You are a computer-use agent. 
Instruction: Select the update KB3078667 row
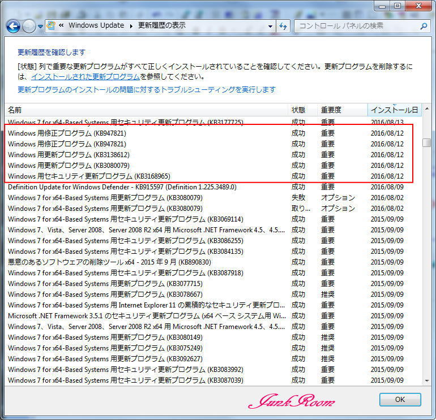coord(213,295)
